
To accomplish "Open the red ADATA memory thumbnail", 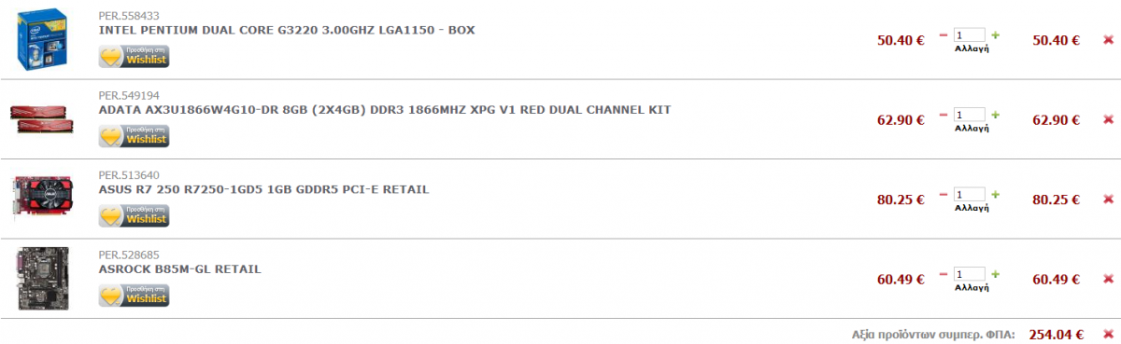I will (x=44, y=119).
